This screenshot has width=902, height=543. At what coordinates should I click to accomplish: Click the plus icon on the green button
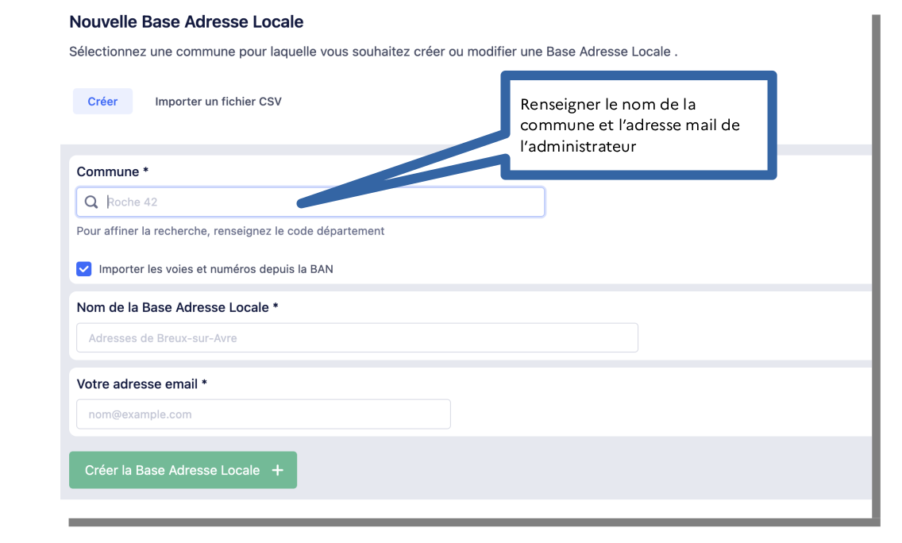pos(277,470)
